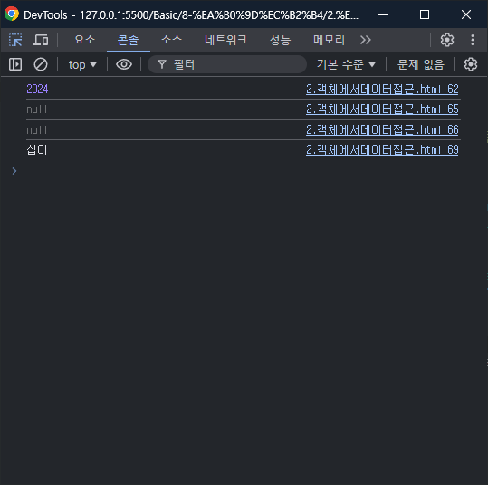Focus the console prompt input line

243,172
